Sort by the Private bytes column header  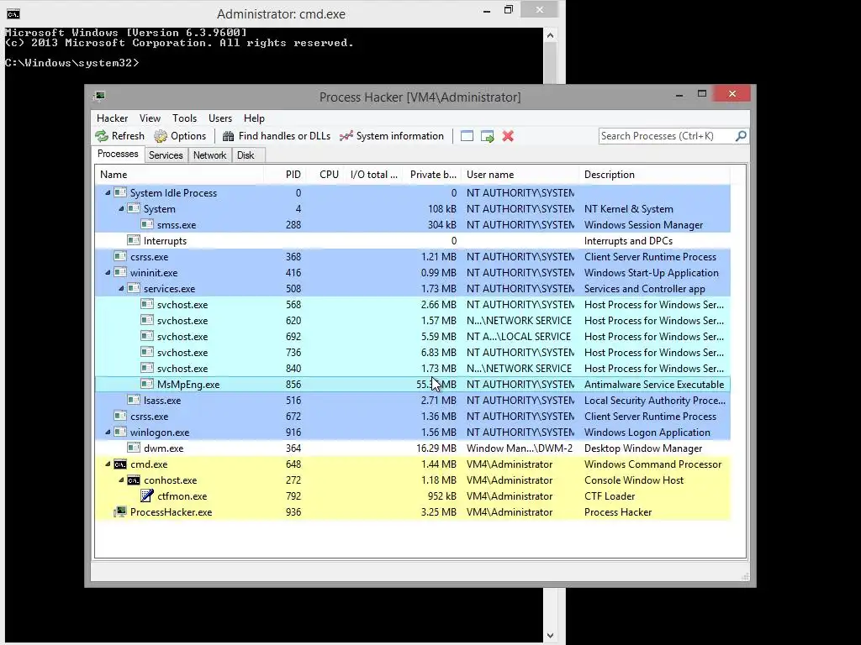432,175
